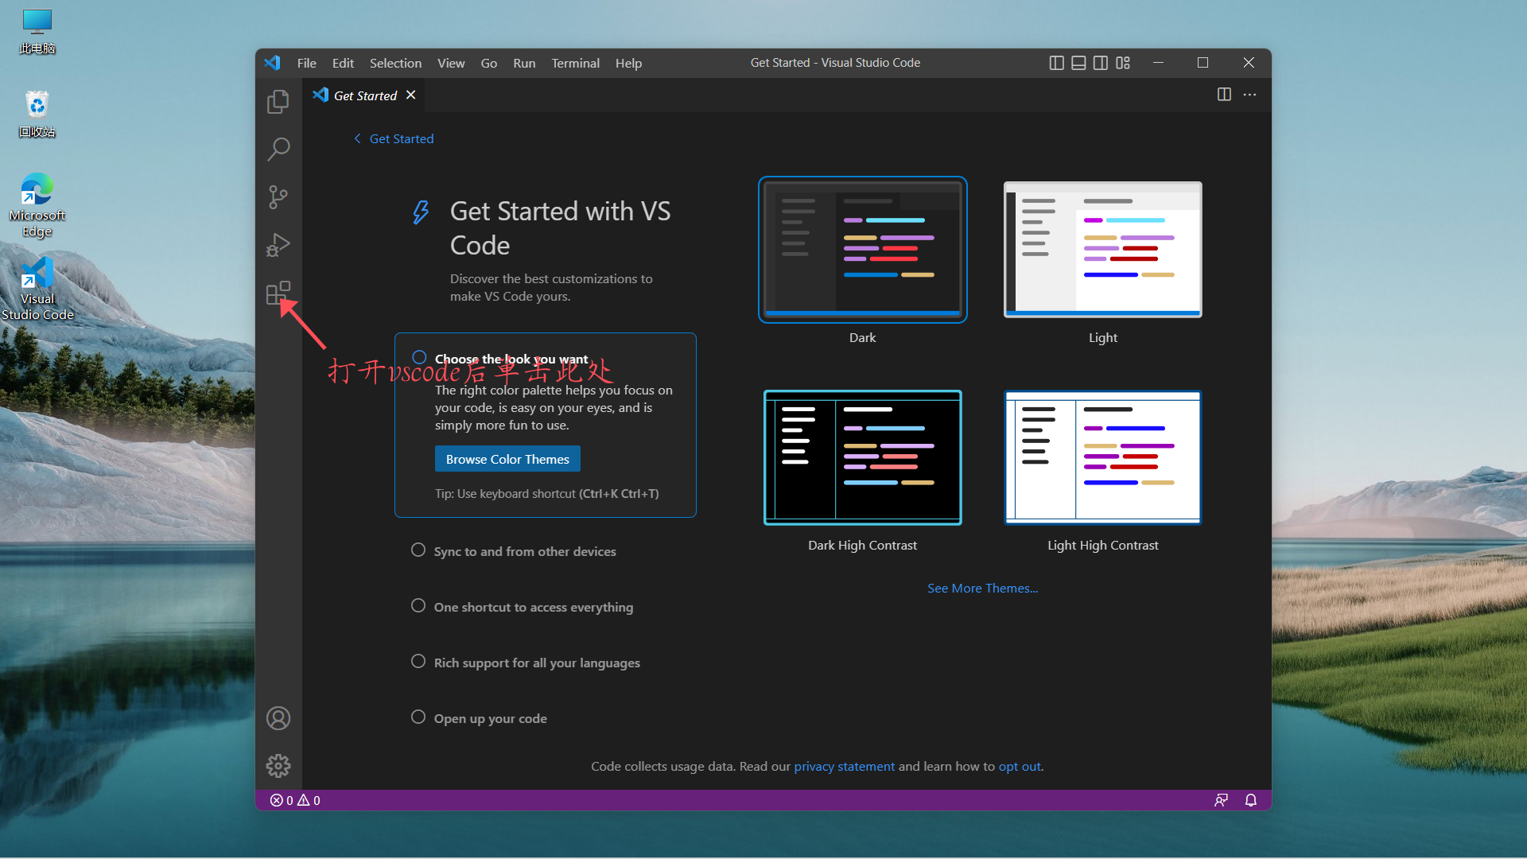Screen dimensions: 1527x859
Task: Click the Browse Color Themes button
Action: [x=507, y=459]
